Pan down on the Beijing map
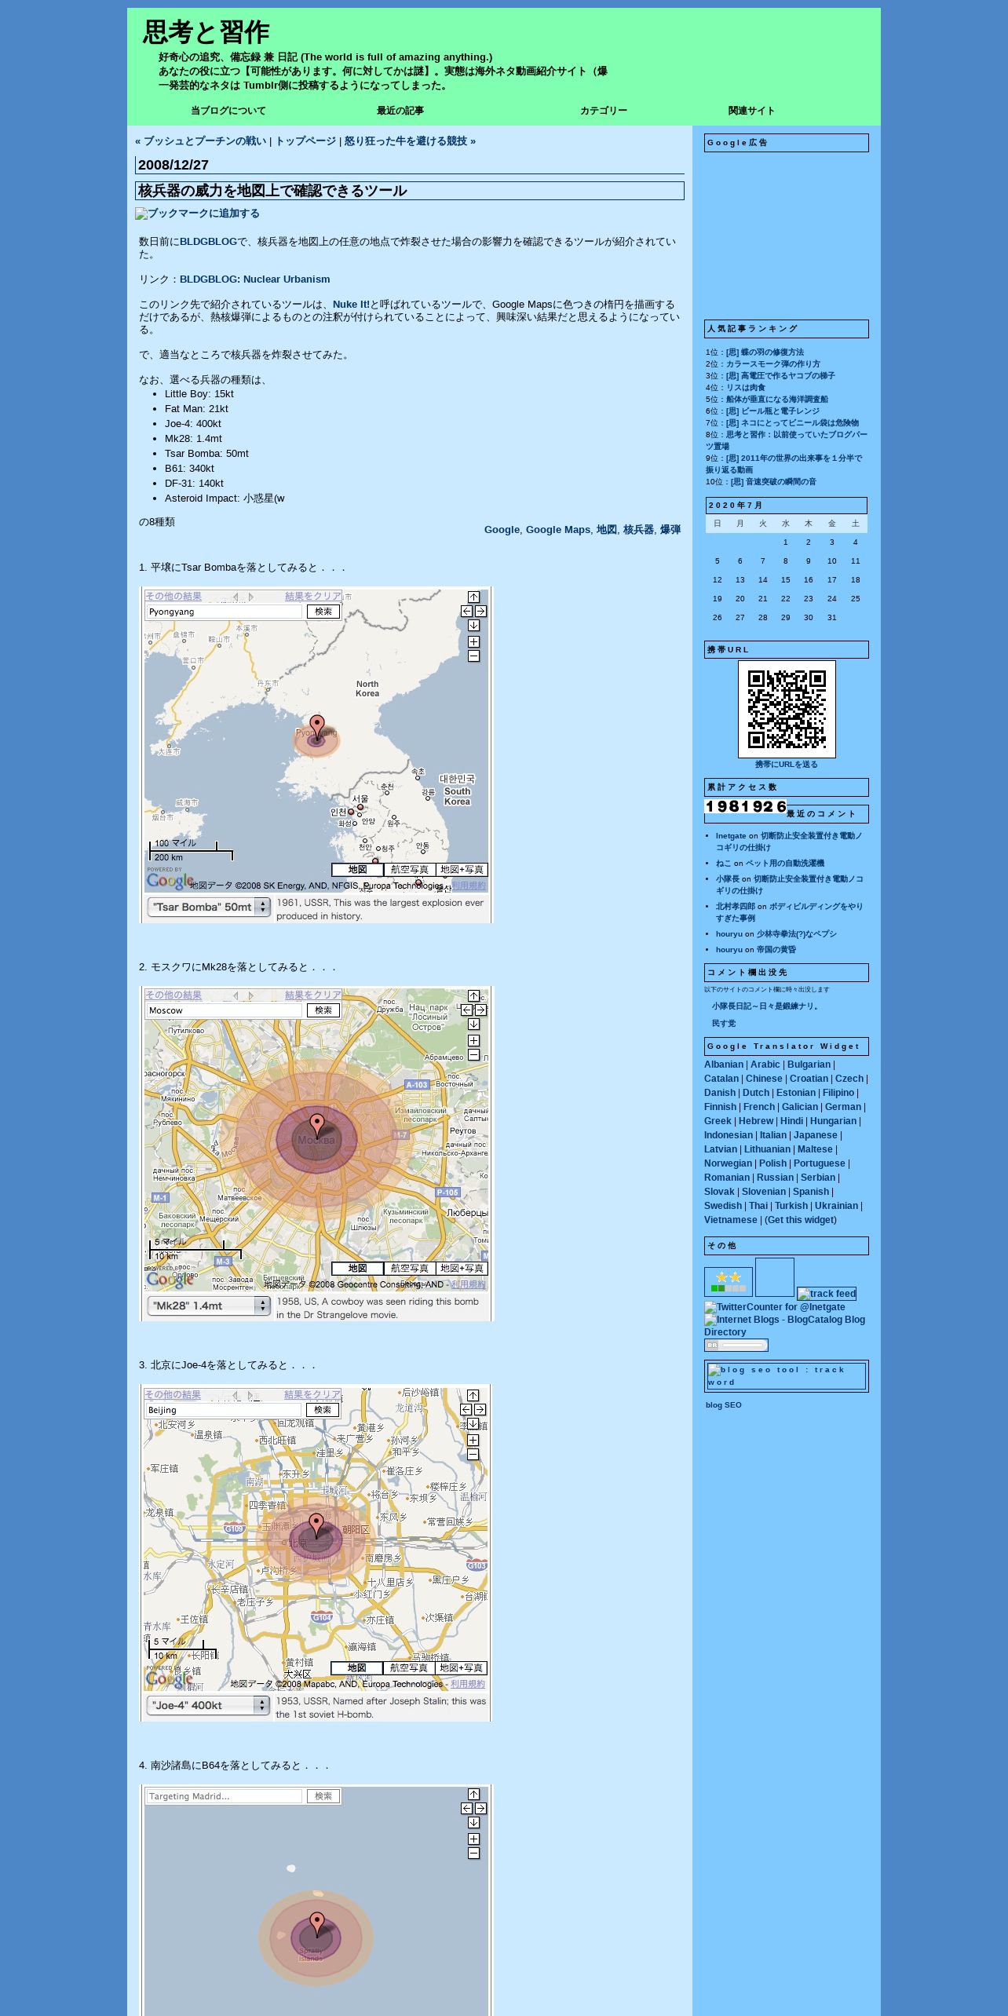Image resolution: width=1008 pixels, height=2016 pixels. (473, 1424)
